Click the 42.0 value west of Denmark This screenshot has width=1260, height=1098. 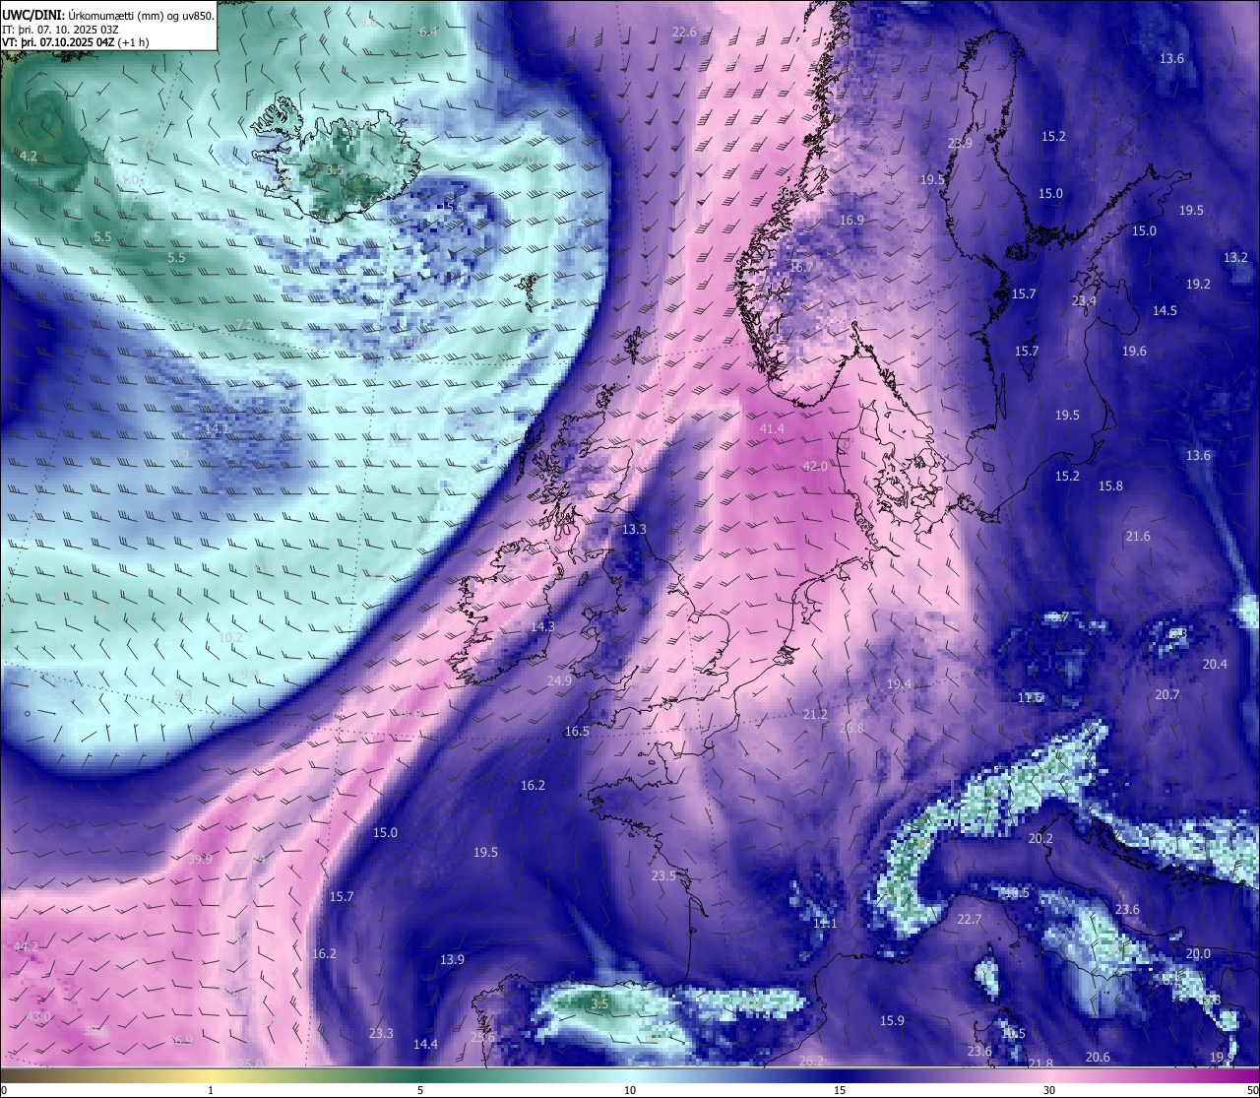(x=815, y=466)
